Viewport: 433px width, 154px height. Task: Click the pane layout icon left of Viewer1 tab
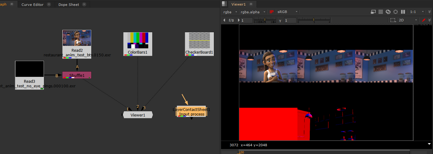point(224,4)
